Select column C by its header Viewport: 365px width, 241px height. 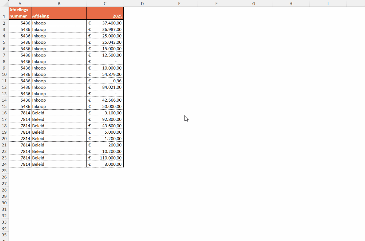pyautogui.click(x=105, y=3)
